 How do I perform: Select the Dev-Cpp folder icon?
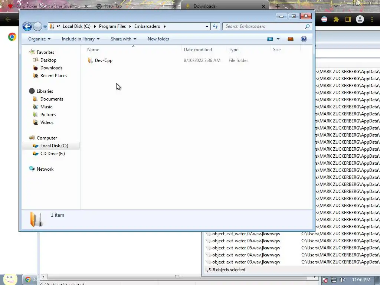(x=90, y=60)
